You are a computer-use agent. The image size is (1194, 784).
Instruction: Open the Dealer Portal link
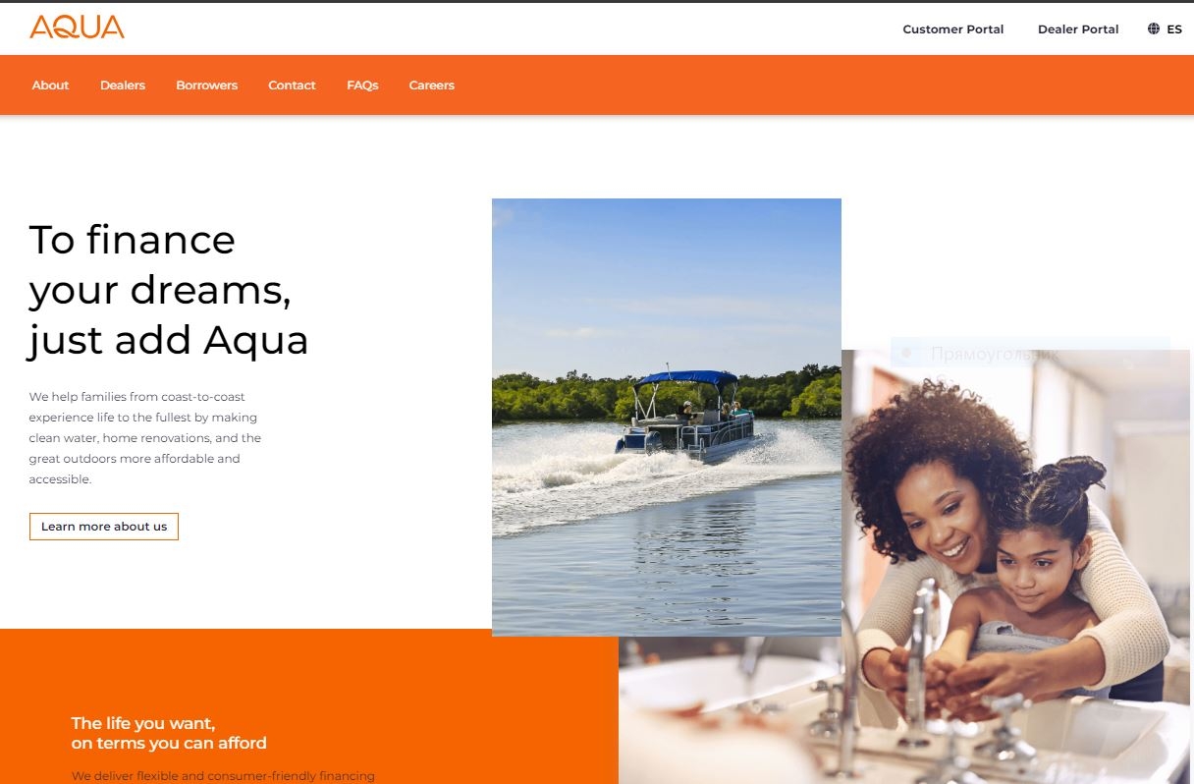point(1078,29)
